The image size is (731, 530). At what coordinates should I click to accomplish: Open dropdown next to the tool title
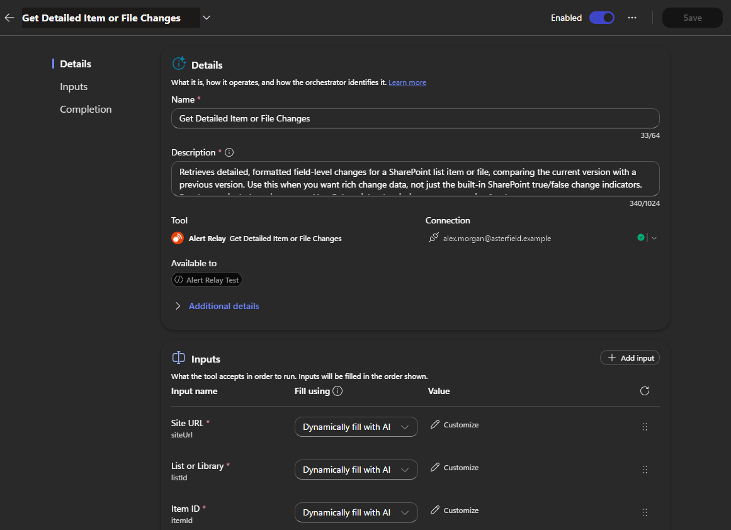click(207, 18)
